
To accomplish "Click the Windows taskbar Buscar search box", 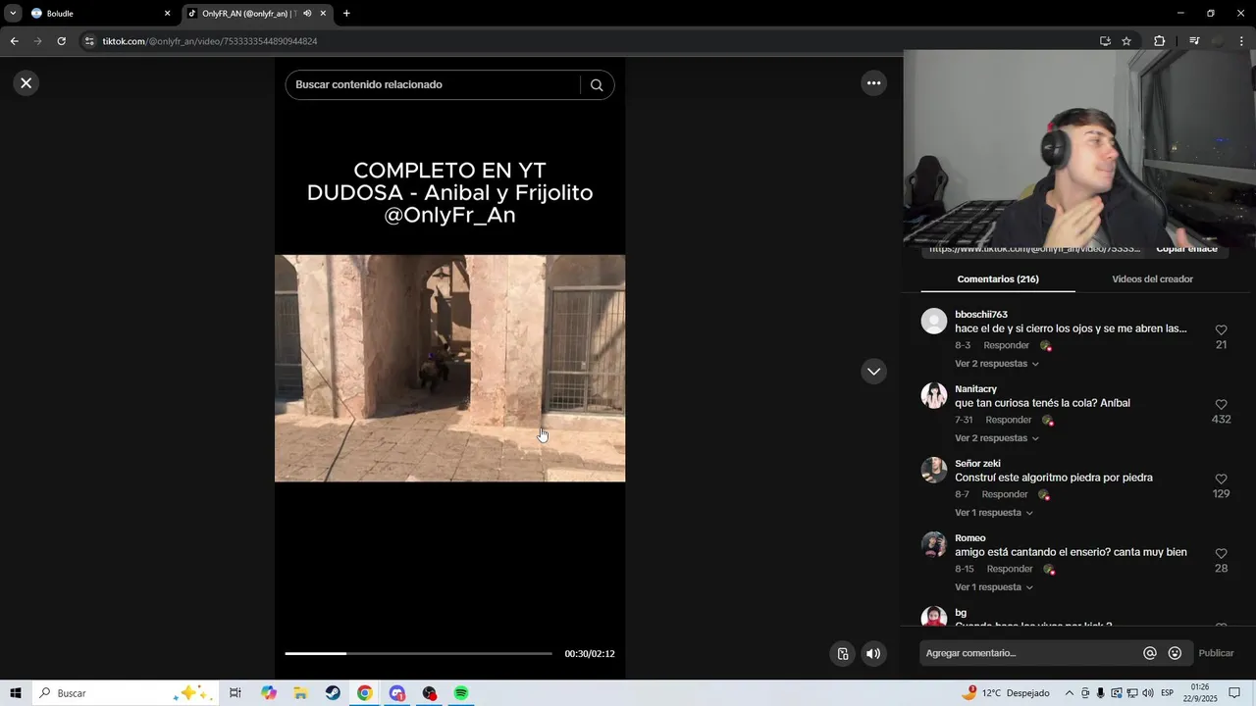I will pyautogui.click(x=125, y=693).
